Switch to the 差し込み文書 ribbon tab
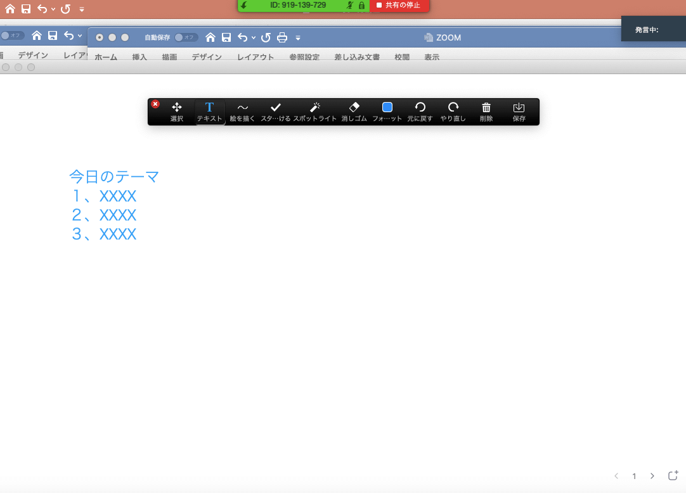 coord(357,57)
